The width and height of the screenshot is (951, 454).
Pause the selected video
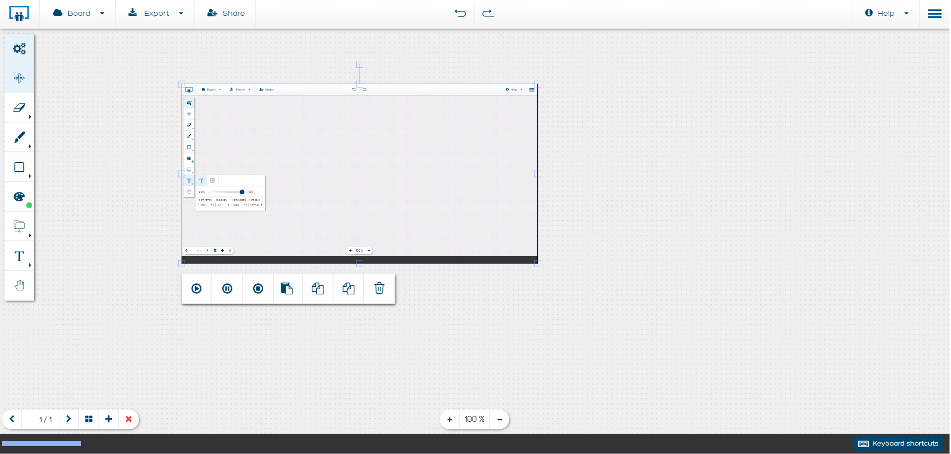click(x=227, y=288)
